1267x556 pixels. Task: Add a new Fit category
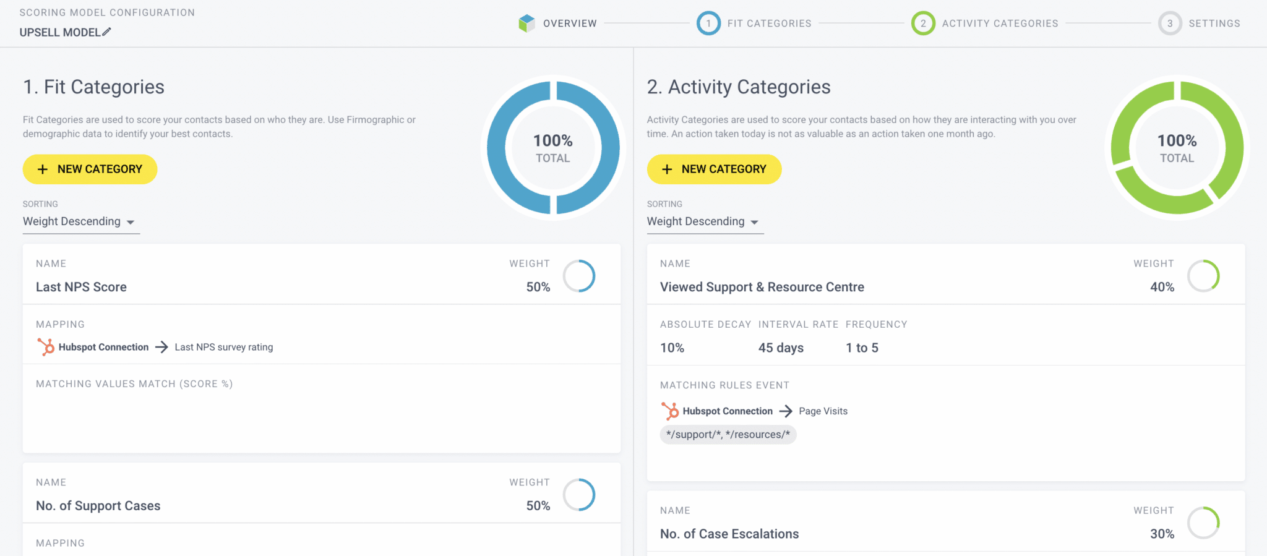point(90,169)
